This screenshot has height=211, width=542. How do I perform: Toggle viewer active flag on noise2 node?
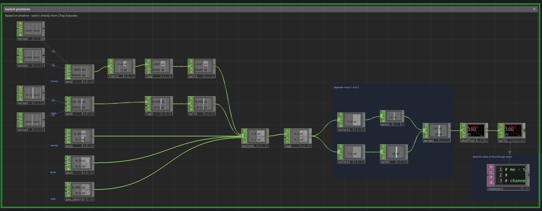point(20,24)
